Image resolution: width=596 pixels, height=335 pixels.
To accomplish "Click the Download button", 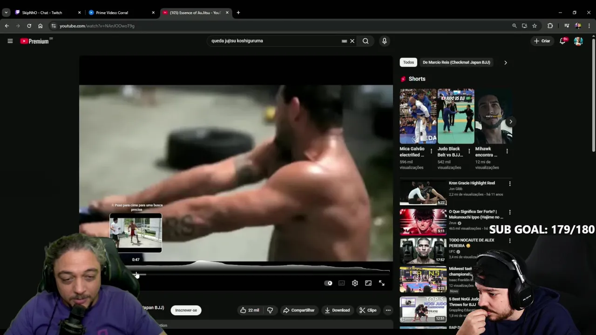I will coord(337,310).
